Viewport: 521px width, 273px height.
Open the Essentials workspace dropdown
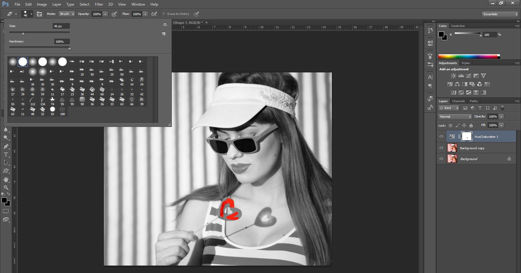[x=500, y=14]
